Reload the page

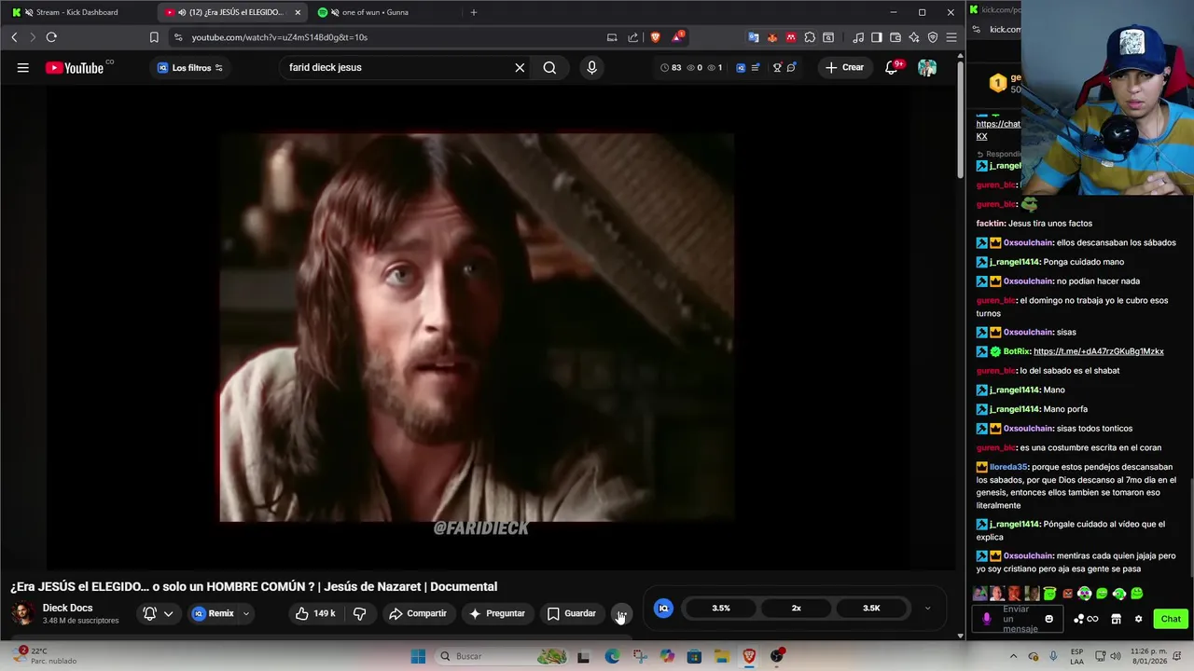[51, 37]
